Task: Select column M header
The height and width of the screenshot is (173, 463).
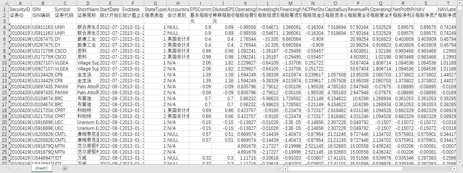Action: point(290,3)
